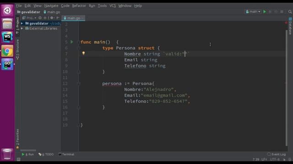293x164 pixels.
Task: Open the Run menu in menu bar
Action: [92, 6]
